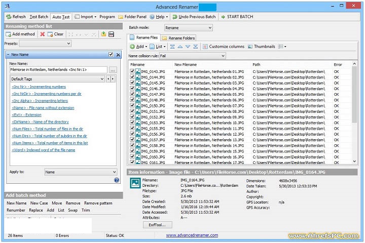Image resolution: width=365 pixels, height=243 pixels.
Task: Click IMG_0143.JPG file icon
Action: [138, 71]
